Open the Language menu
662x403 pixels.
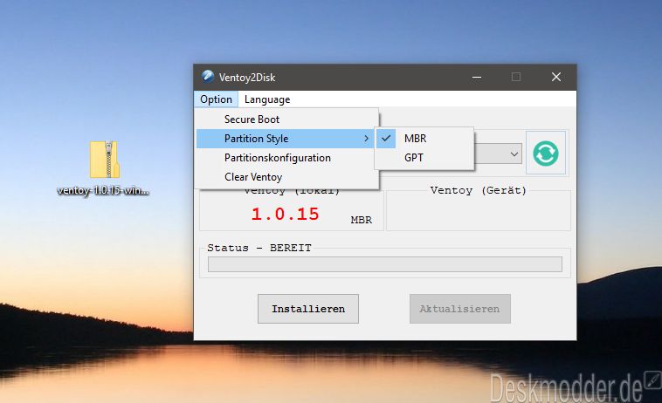[267, 99]
